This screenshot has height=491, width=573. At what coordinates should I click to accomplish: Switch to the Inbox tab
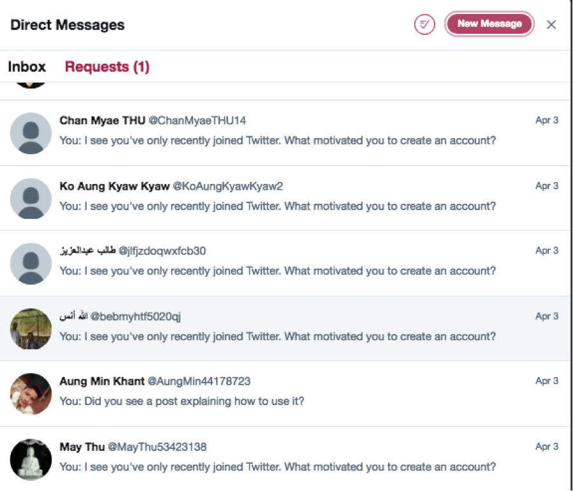(27, 67)
